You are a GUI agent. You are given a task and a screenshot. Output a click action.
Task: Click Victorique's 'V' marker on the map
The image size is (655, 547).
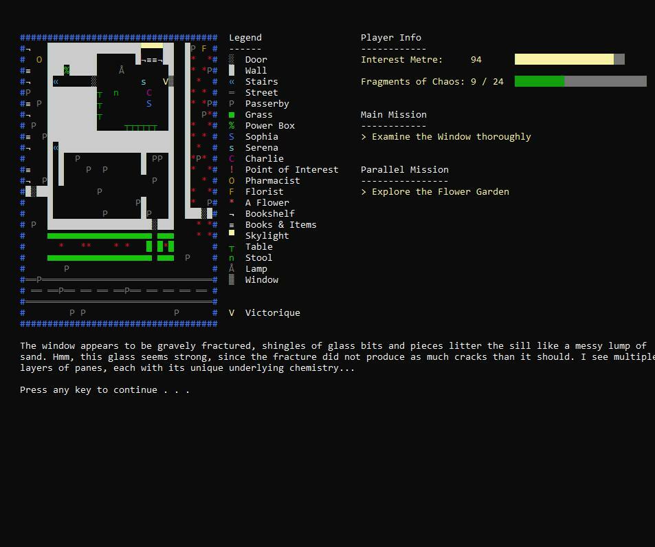165,82
